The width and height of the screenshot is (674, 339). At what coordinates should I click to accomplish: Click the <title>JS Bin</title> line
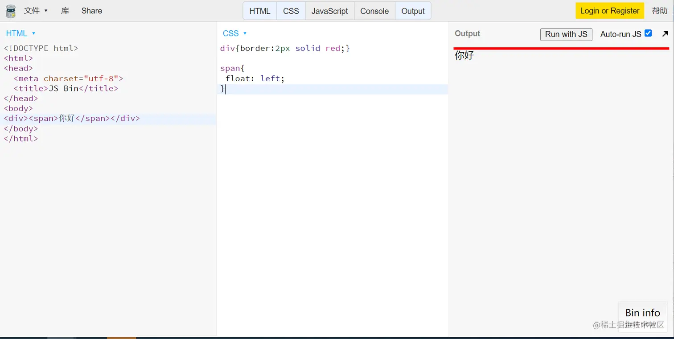(x=66, y=88)
